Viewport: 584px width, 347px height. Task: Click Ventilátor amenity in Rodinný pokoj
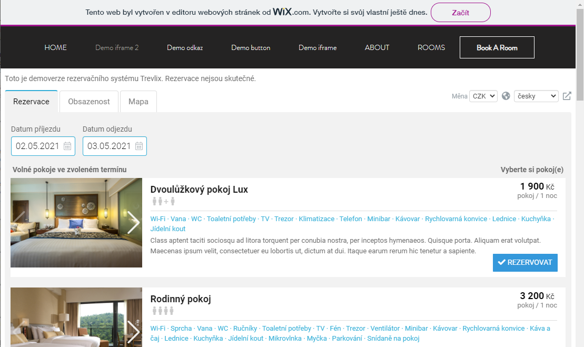(x=385, y=329)
